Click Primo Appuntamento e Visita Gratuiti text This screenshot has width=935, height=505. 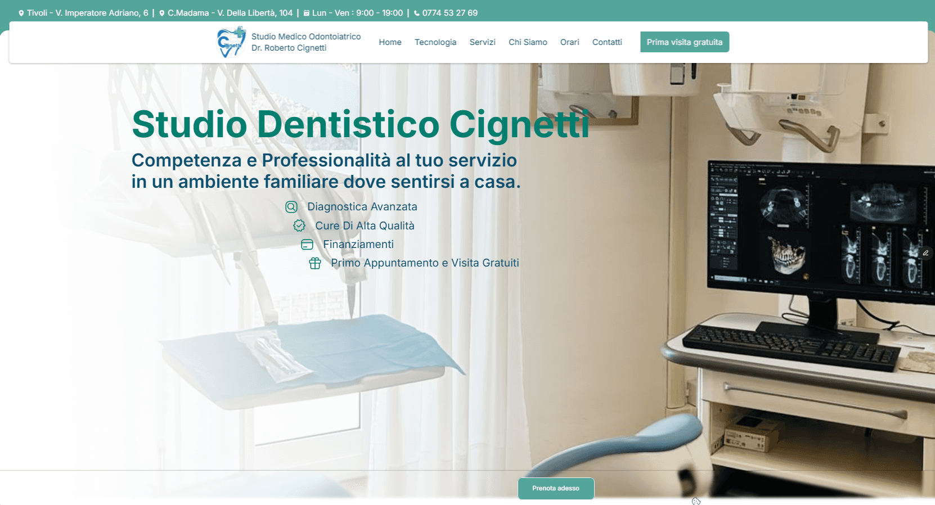(x=425, y=263)
